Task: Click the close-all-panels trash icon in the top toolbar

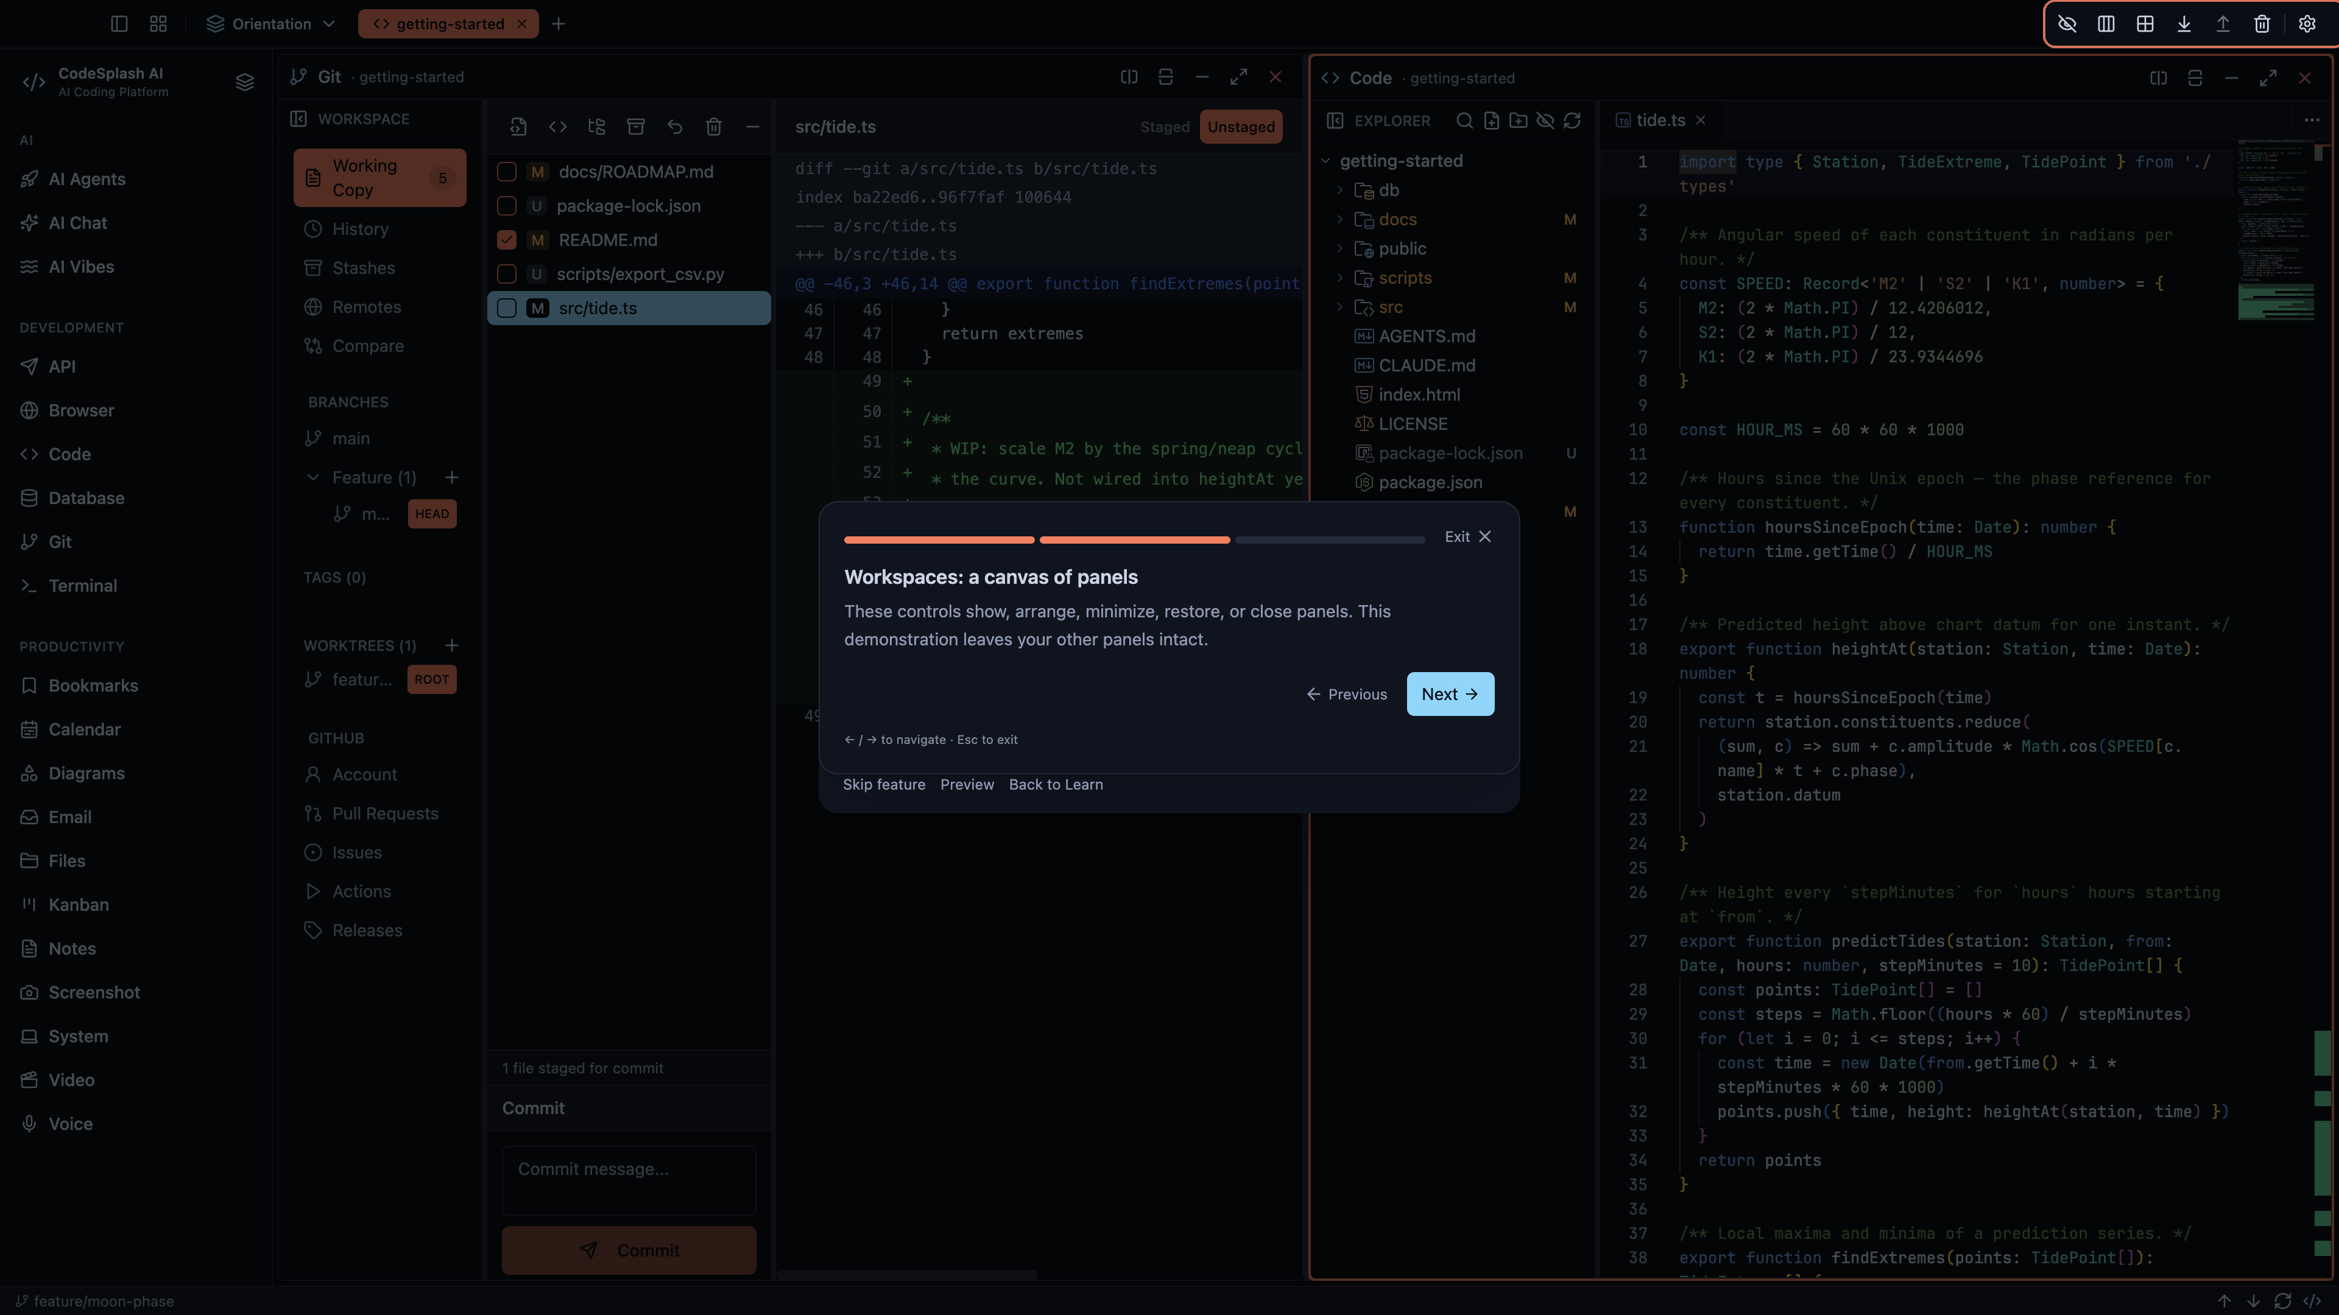Action: (x=2263, y=24)
